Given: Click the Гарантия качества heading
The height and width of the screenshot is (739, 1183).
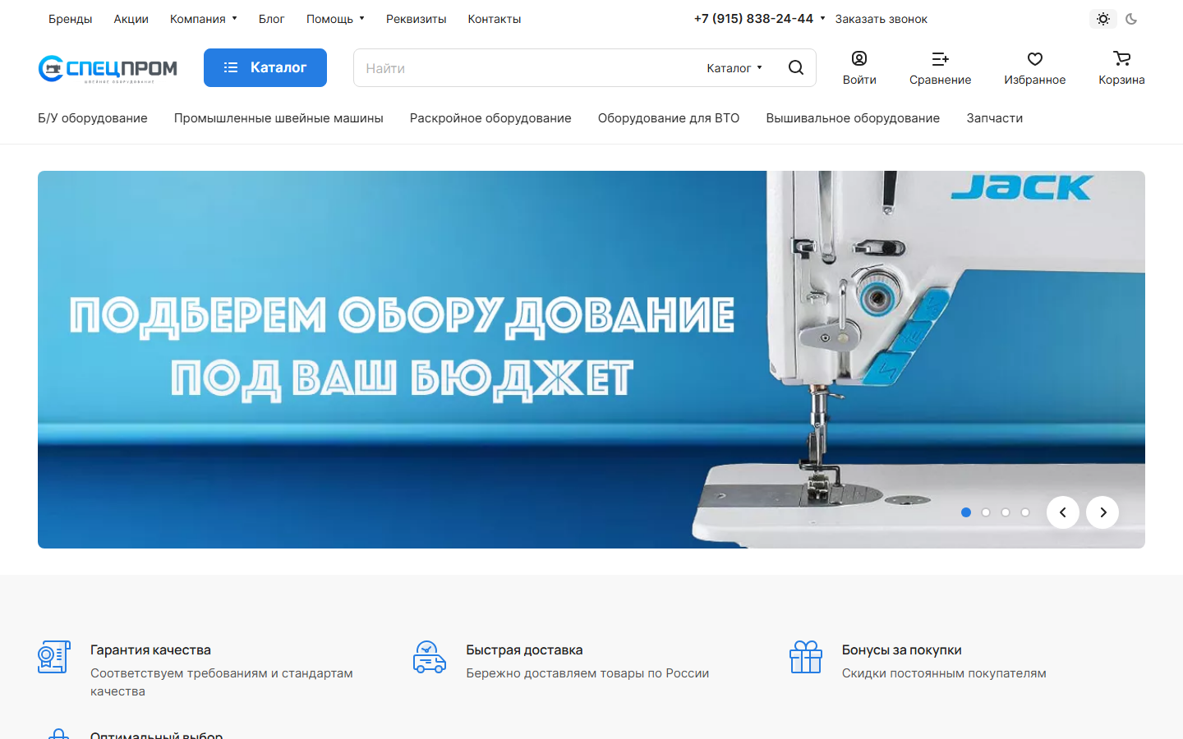Looking at the screenshot, I should pos(150,649).
